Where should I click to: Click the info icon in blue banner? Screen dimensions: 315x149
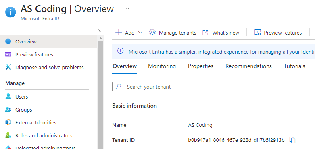[120, 51]
